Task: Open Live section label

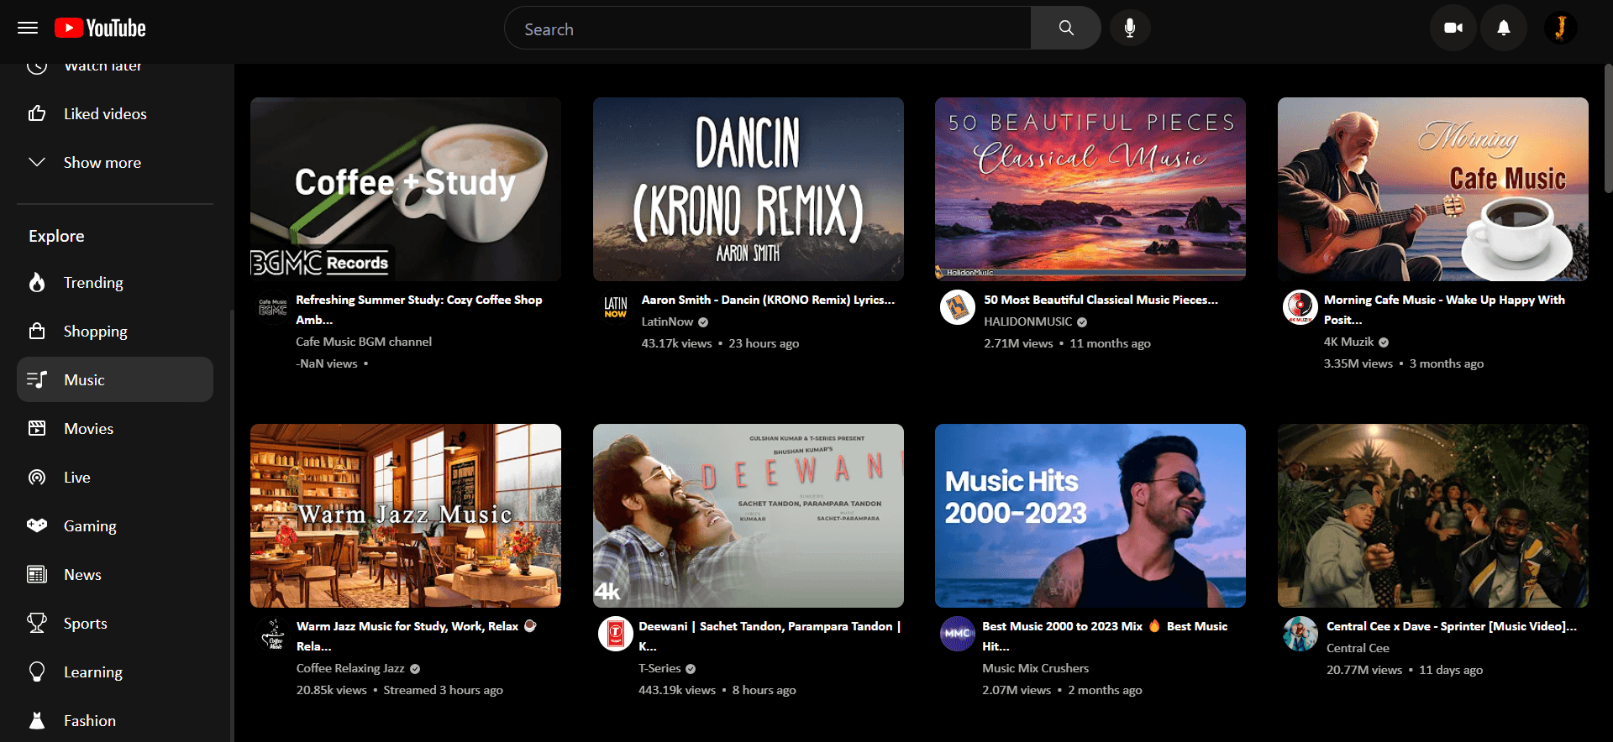Action: pos(76,477)
